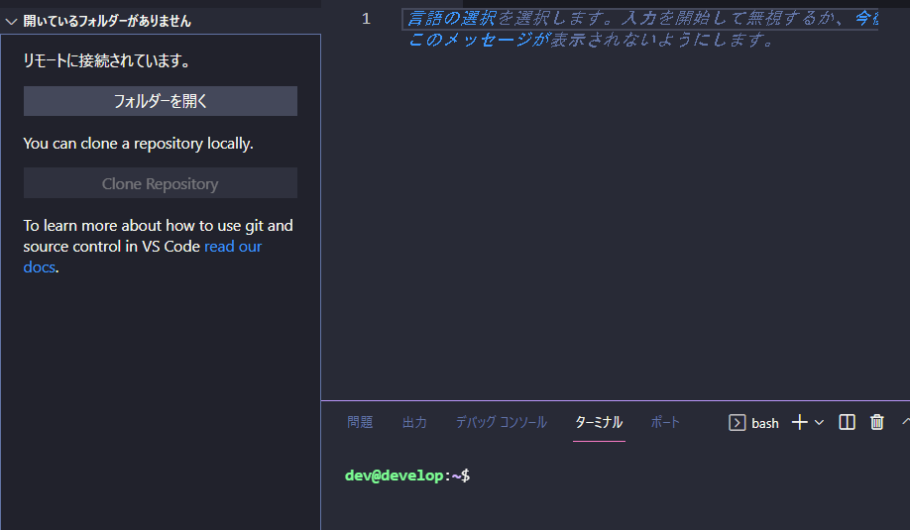Click the bash terminal profile icon
The width and height of the screenshot is (910, 530).
click(x=737, y=423)
